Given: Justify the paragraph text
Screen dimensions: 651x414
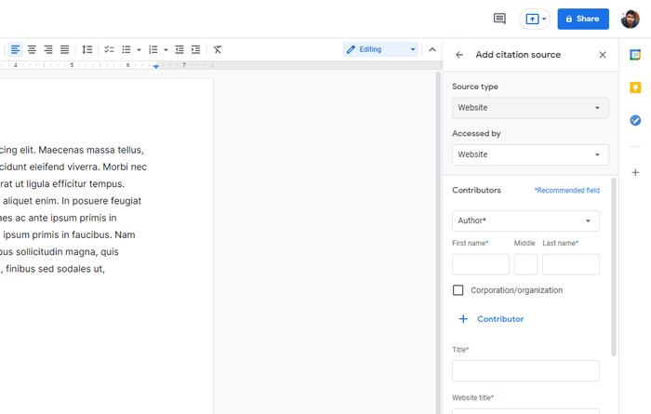Looking at the screenshot, I should (x=64, y=49).
